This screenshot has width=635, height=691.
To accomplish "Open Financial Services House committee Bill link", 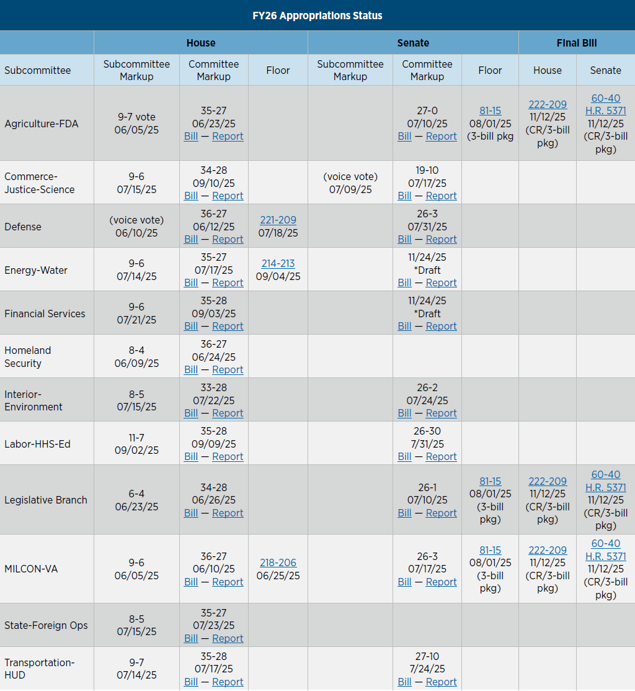I will (x=191, y=326).
